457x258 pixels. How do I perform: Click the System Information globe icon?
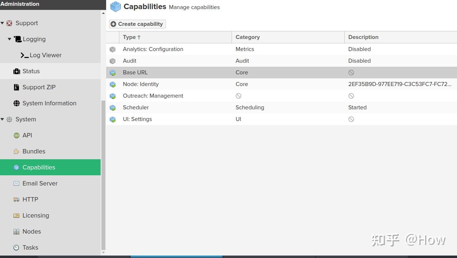point(16,103)
